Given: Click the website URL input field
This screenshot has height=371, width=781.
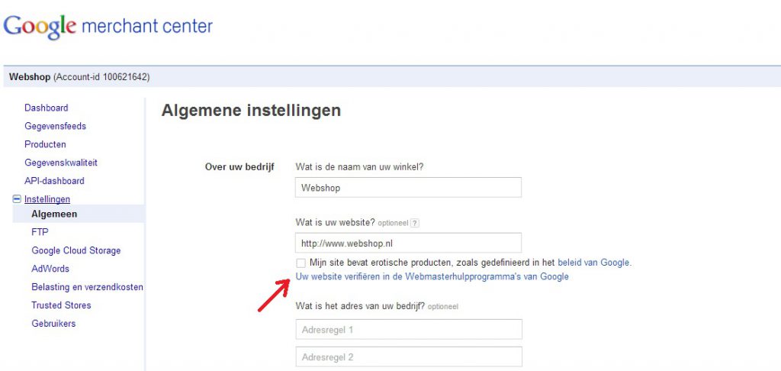Looking at the screenshot, I should point(409,243).
